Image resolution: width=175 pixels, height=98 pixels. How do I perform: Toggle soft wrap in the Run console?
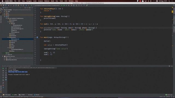[x=6, y=73]
